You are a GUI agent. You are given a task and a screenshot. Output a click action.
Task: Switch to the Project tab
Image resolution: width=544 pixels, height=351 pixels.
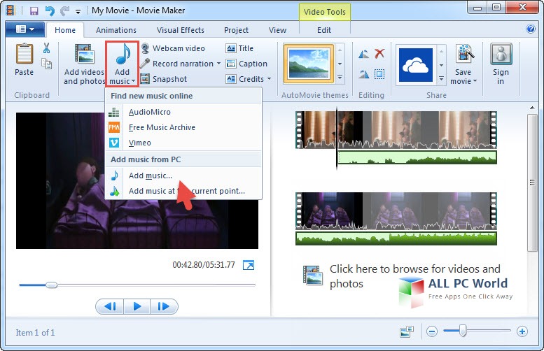(x=236, y=30)
